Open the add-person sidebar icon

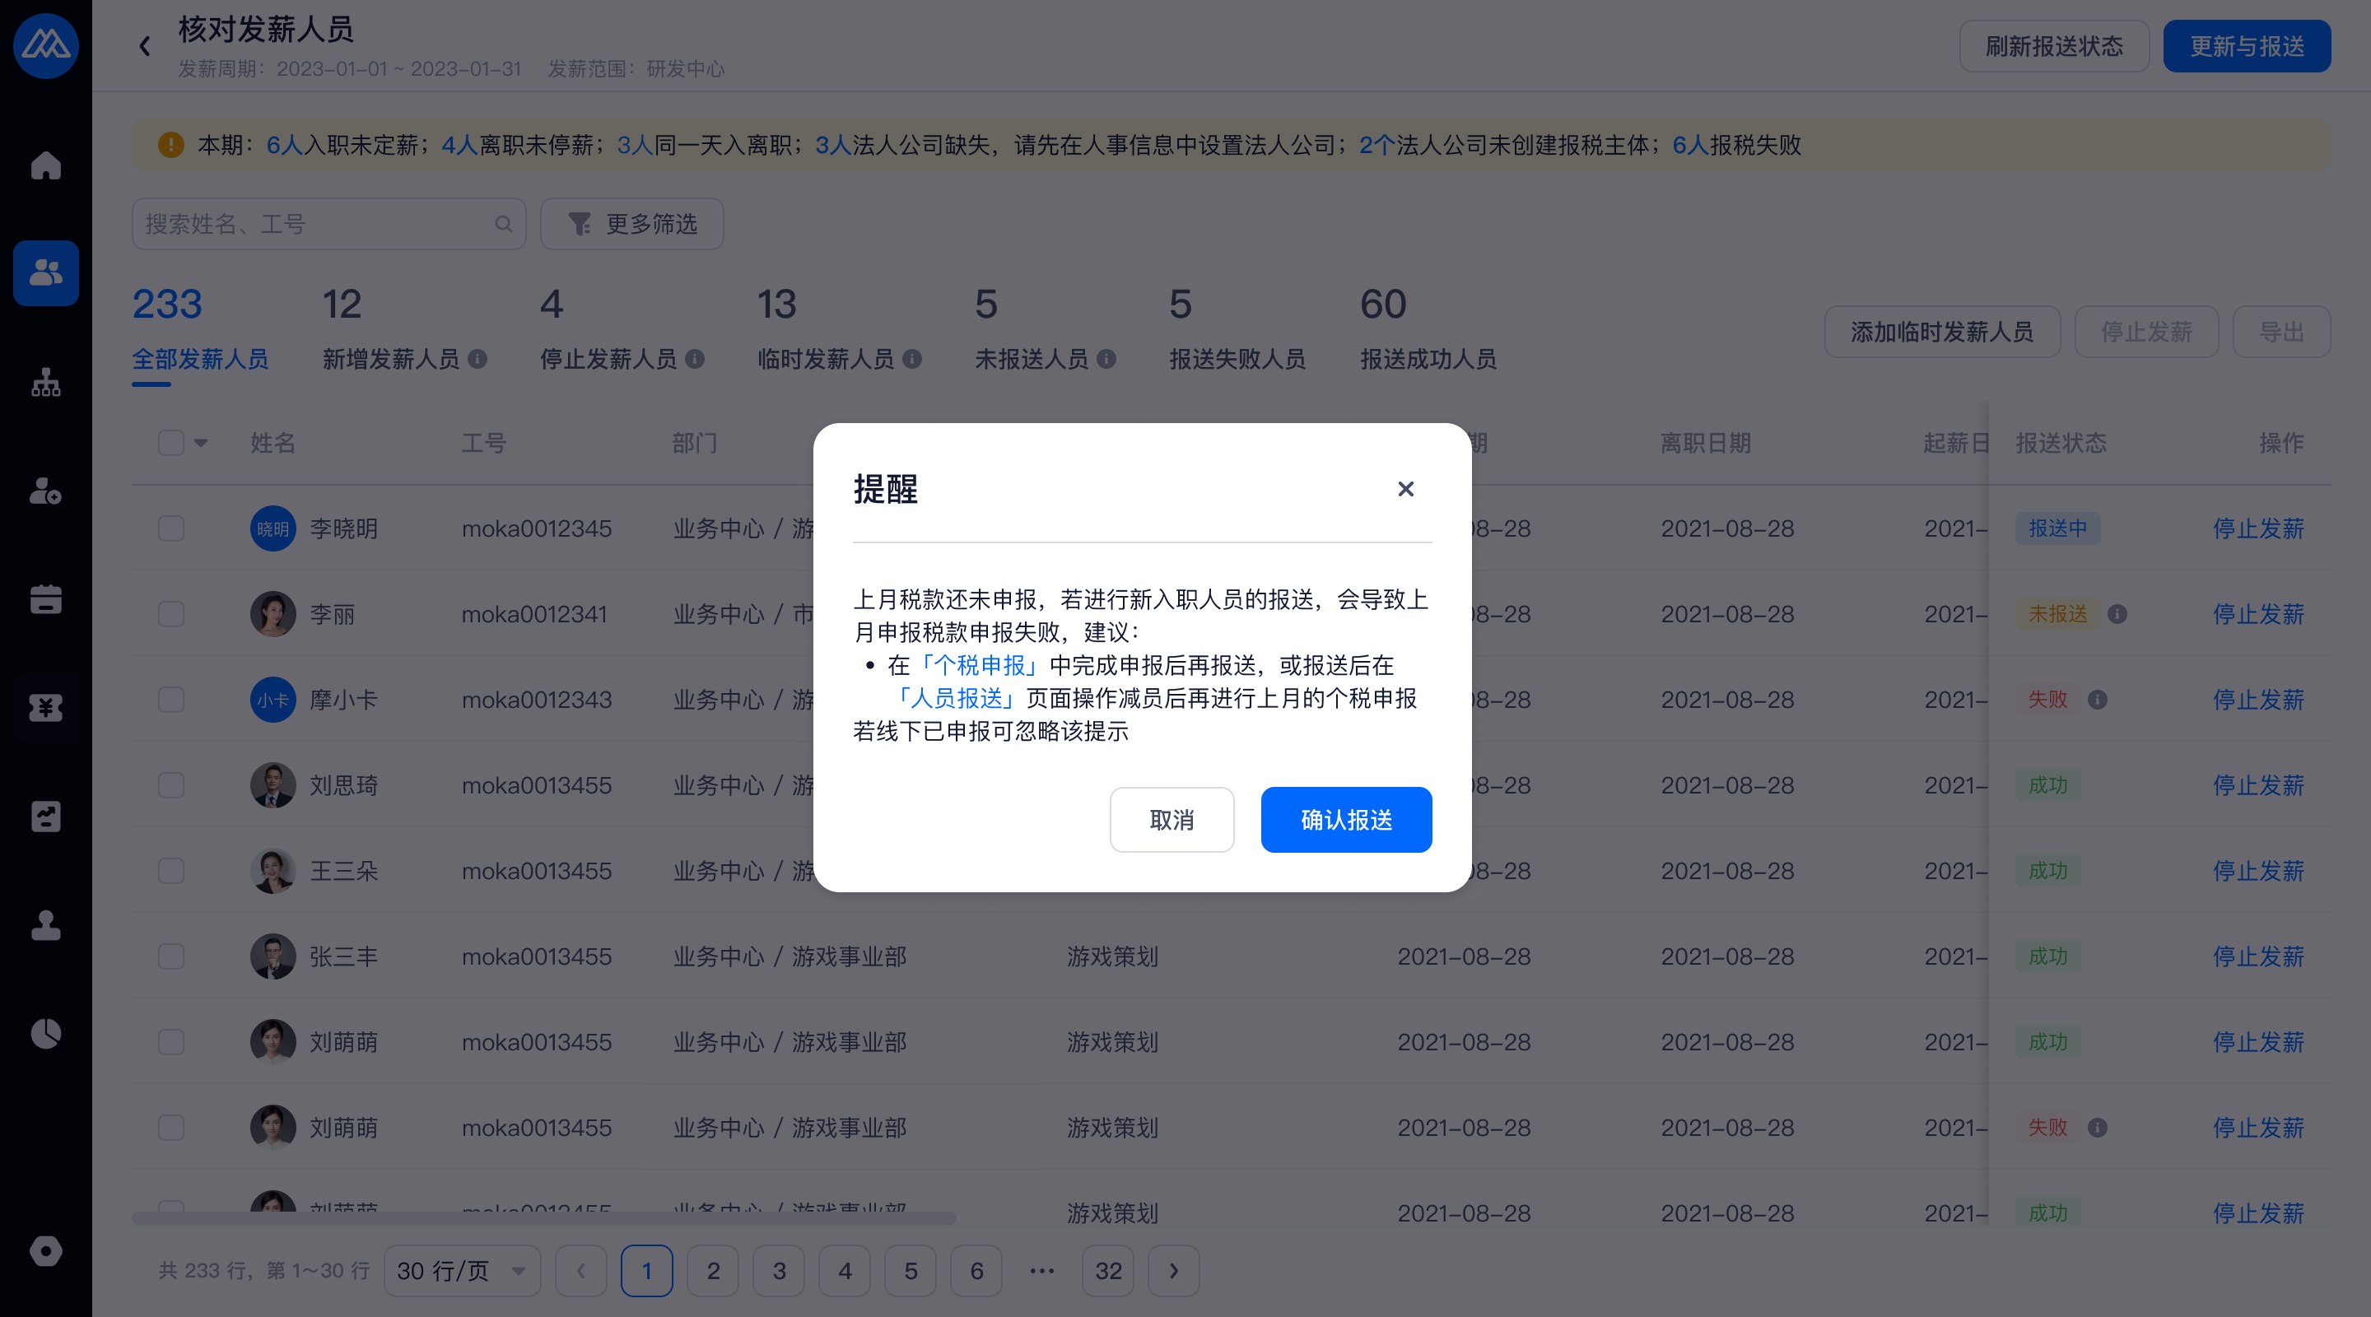click(46, 491)
